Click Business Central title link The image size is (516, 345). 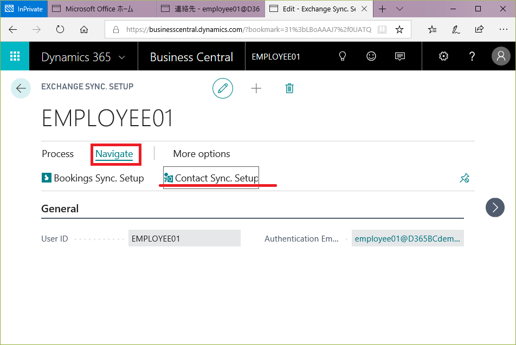coord(191,57)
